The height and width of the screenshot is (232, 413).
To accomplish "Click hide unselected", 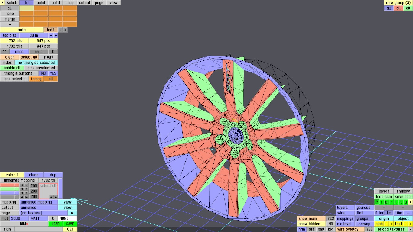I will [41, 68].
